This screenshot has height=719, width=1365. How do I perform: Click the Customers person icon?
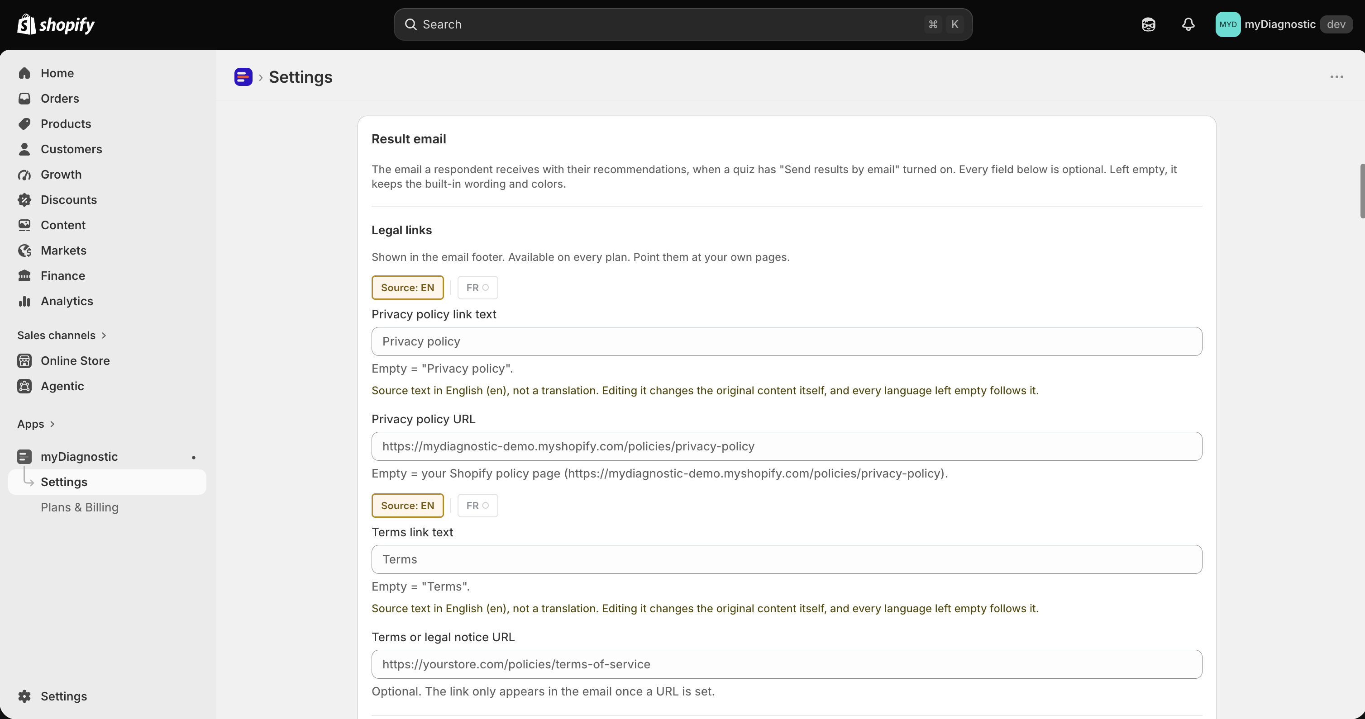(x=24, y=149)
